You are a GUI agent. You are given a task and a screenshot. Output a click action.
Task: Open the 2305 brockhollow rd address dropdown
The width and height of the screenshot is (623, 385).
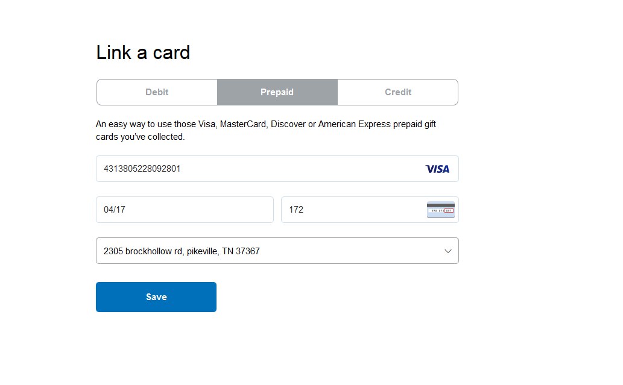tap(277, 251)
